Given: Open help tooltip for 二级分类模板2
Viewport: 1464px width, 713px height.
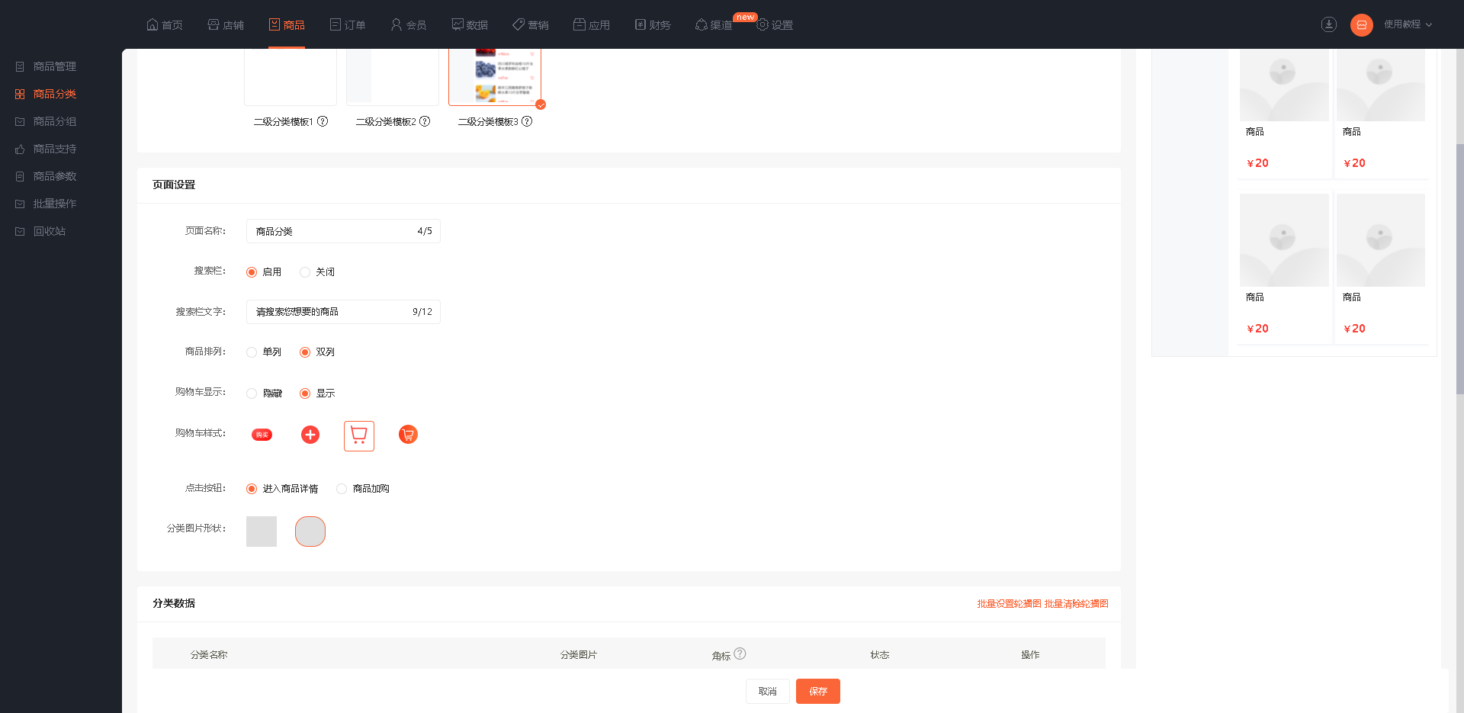Looking at the screenshot, I should point(425,121).
